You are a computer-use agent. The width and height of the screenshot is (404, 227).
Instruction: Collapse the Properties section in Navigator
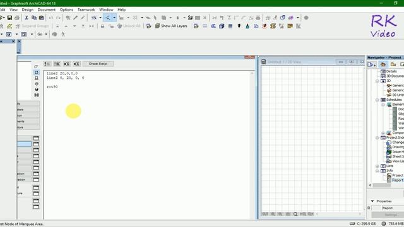point(372,201)
